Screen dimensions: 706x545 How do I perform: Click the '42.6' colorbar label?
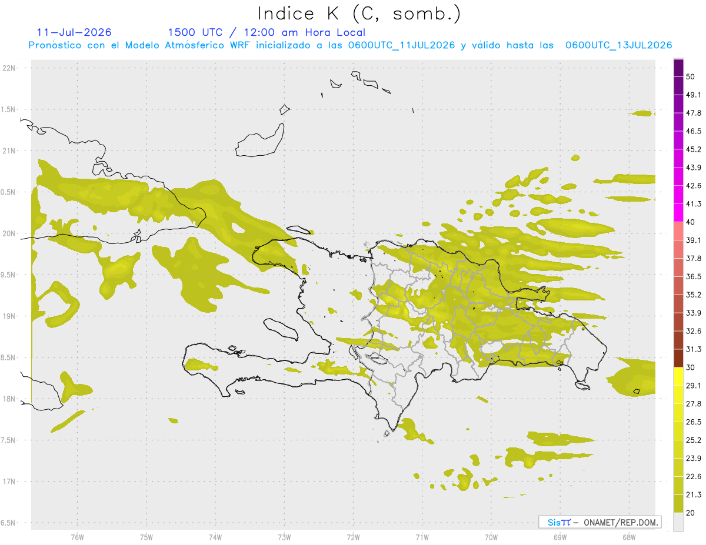[694, 186]
